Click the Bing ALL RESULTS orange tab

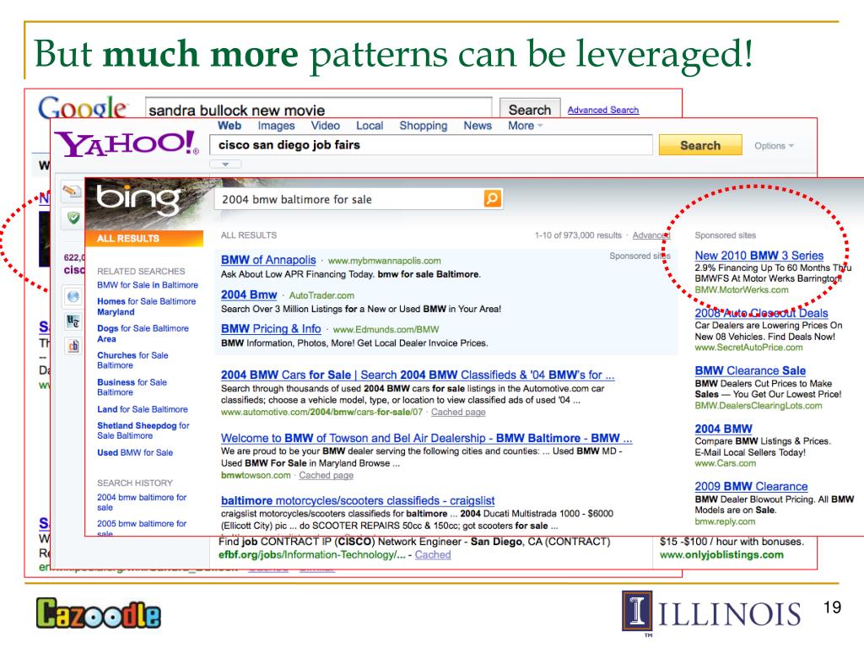(x=143, y=238)
